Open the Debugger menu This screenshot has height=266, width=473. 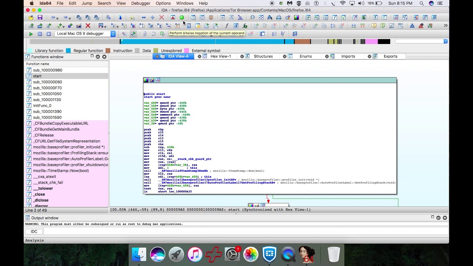(x=141, y=3)
